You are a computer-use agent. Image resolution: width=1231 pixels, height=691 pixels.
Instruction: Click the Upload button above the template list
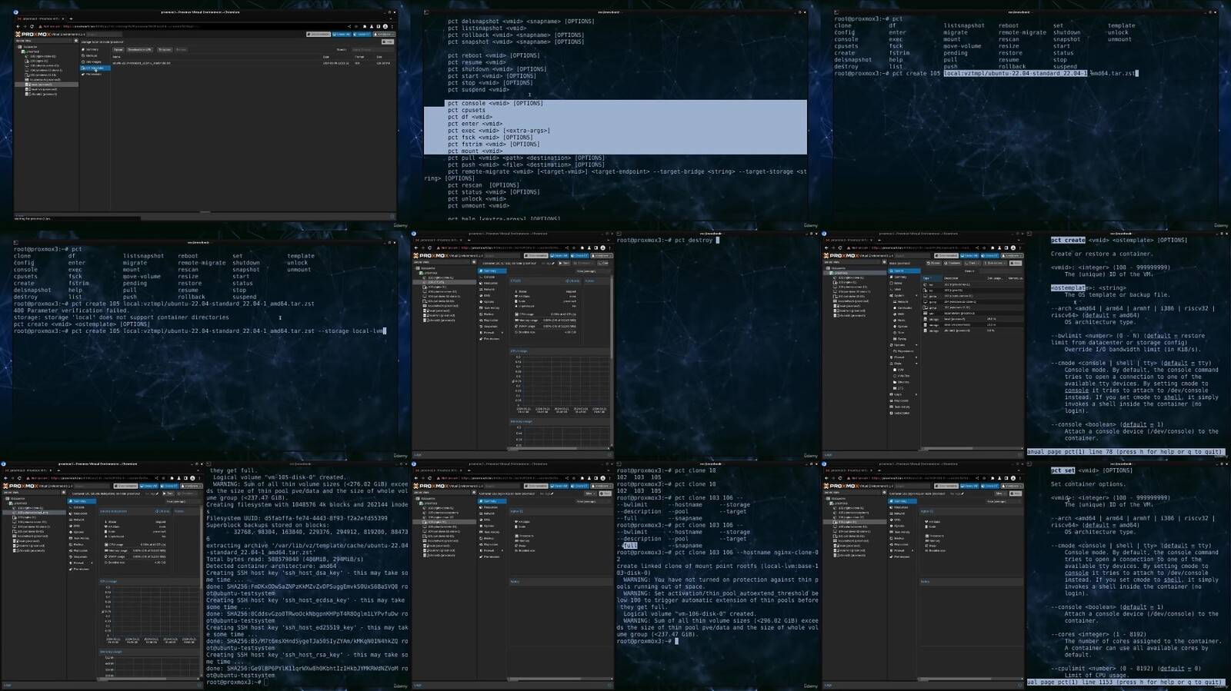pyautogui.click(x=118, y=50)
